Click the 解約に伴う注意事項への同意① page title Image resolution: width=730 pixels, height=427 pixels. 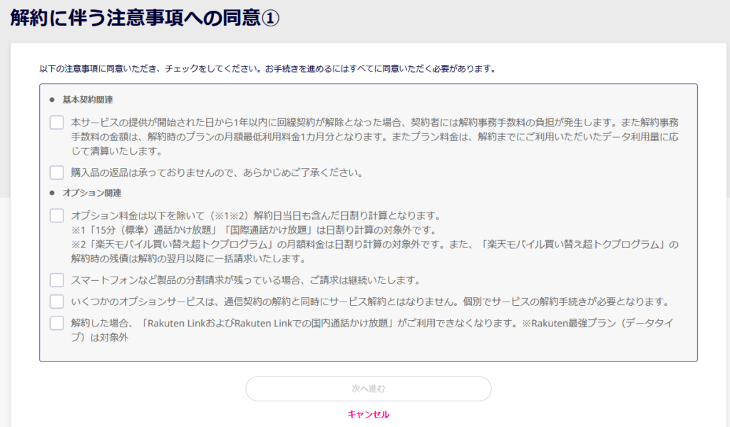coord(145,18)
